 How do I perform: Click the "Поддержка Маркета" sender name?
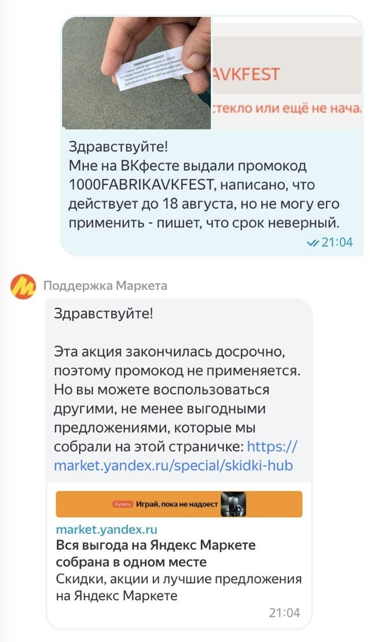tap(105, 285)
